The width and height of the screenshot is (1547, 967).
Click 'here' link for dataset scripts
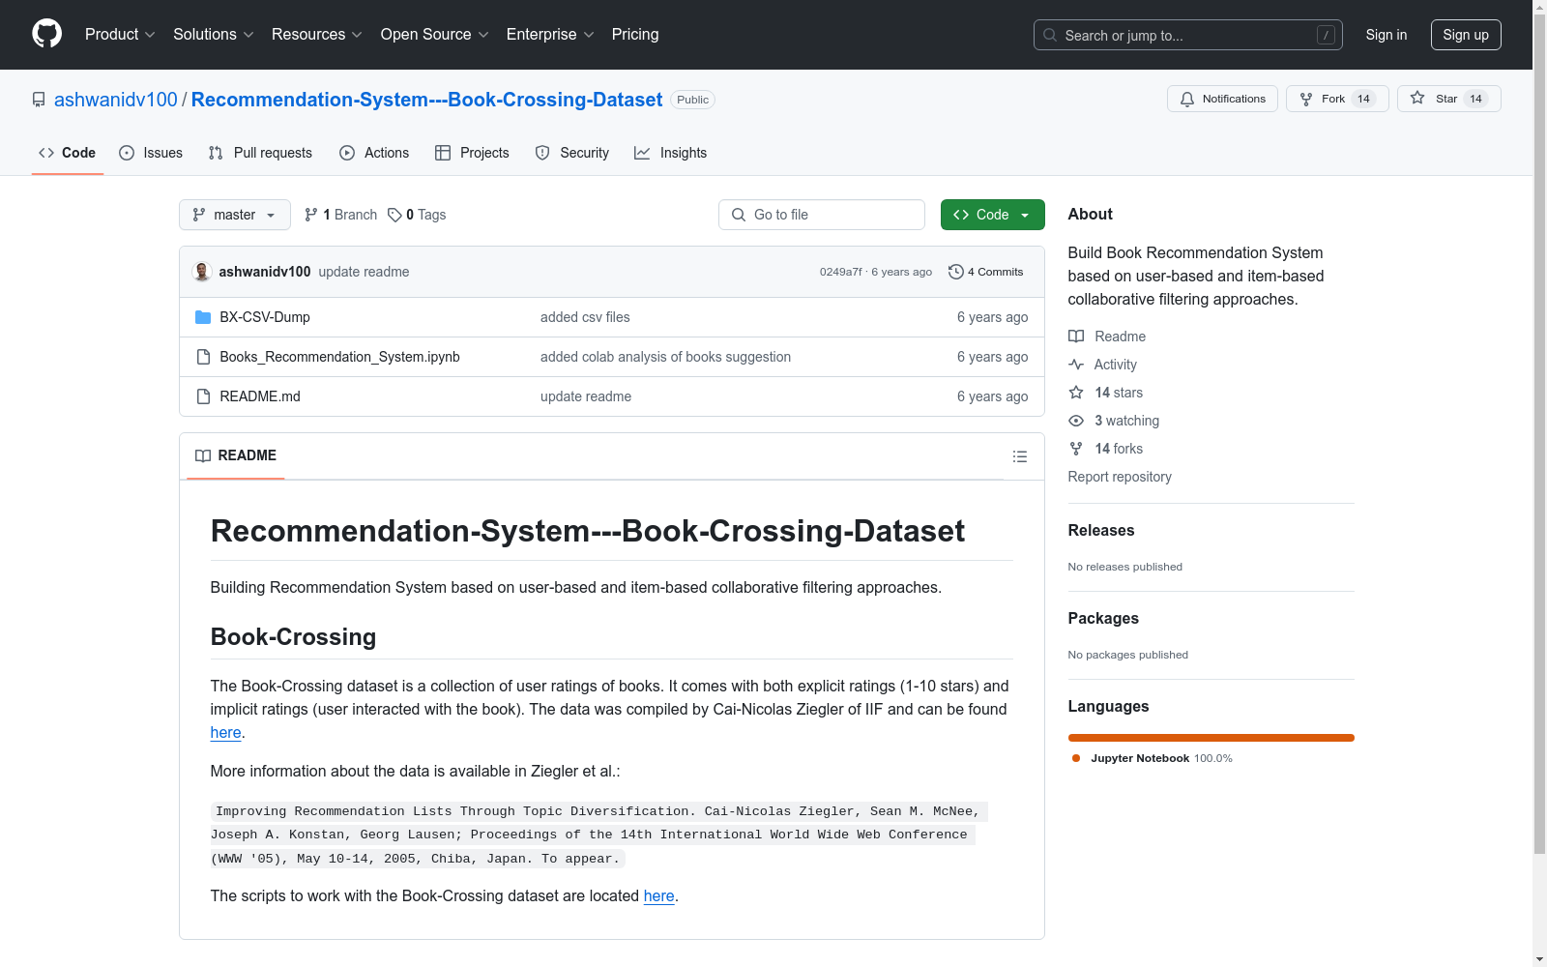(659, 896)
